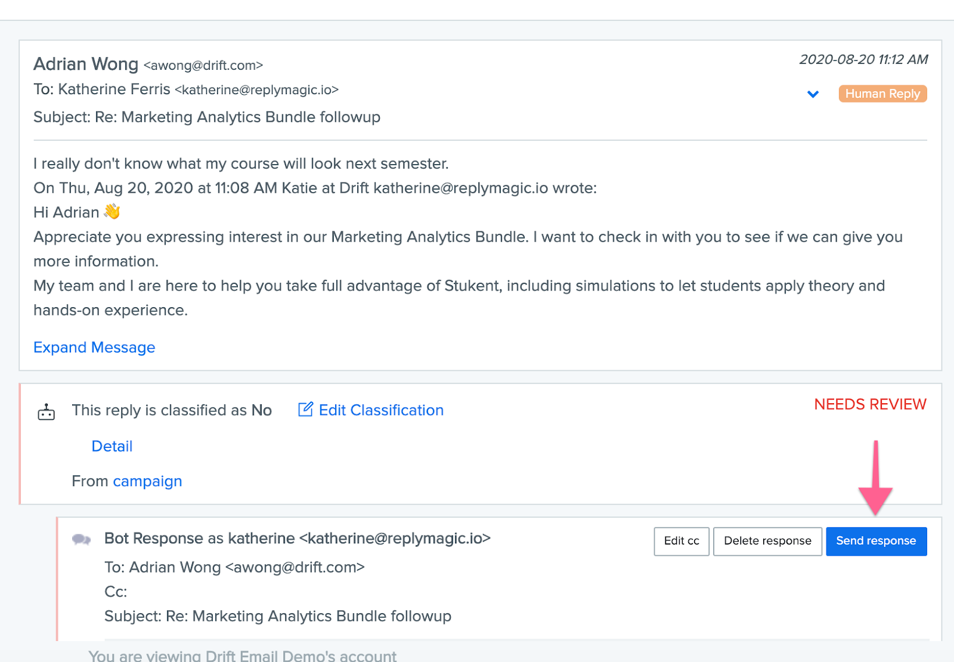Click the timestamp 2020-08-20 11:12 AM
The height and width of the screenshot is (662, 954).
tap(863, 59)
